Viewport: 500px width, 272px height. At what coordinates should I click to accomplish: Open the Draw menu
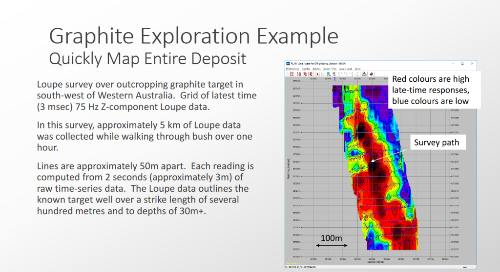[358, 69]
